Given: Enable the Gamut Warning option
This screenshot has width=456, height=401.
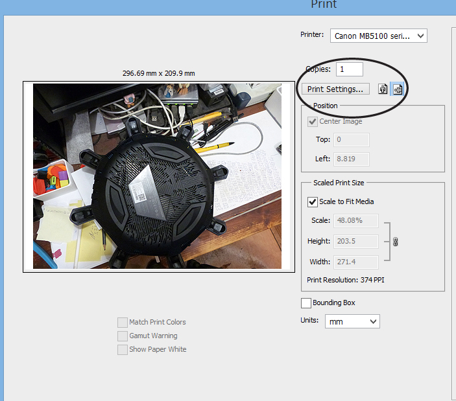Looking at the screenshot, I should [123, 336].
